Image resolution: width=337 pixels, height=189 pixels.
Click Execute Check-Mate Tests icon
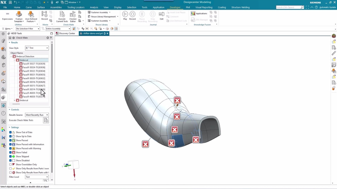pyautogui.click(x=46, y=120)
